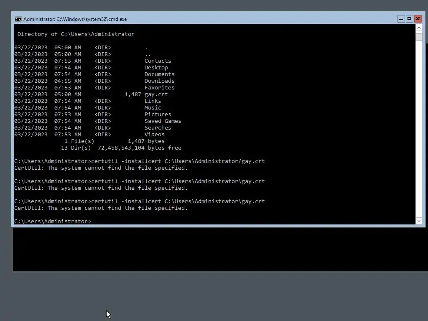This screenshot has height=321, width=428.
Task: Select the 'Searches' directory entry
Action: pyautogui.click(x=158, y=128)
